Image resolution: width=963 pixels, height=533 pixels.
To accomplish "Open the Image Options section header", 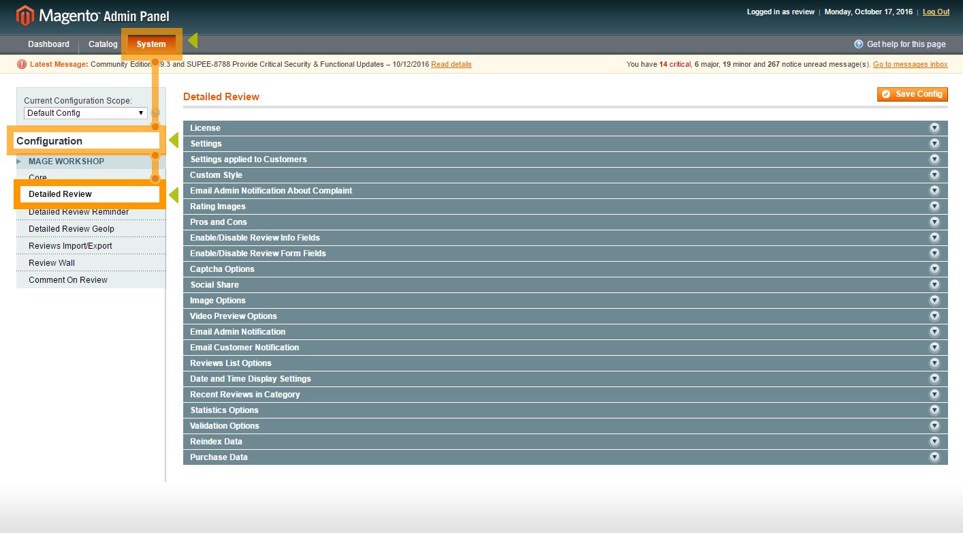I will 565,301.
